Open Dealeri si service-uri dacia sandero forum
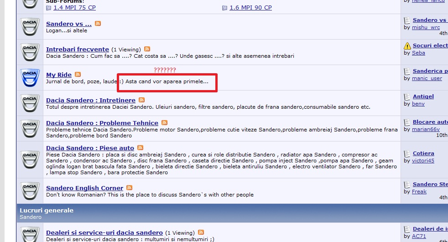 coord(104,232)
